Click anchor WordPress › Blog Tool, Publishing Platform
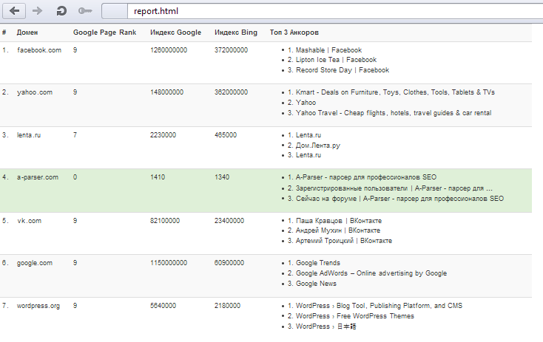Viewport: 543px width, 342px height. [379, 306]
